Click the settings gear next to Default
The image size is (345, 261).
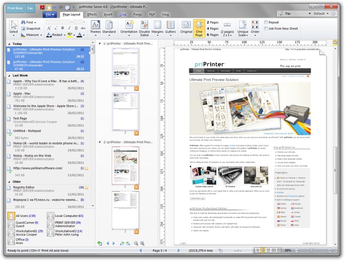[x=333, y=14]
